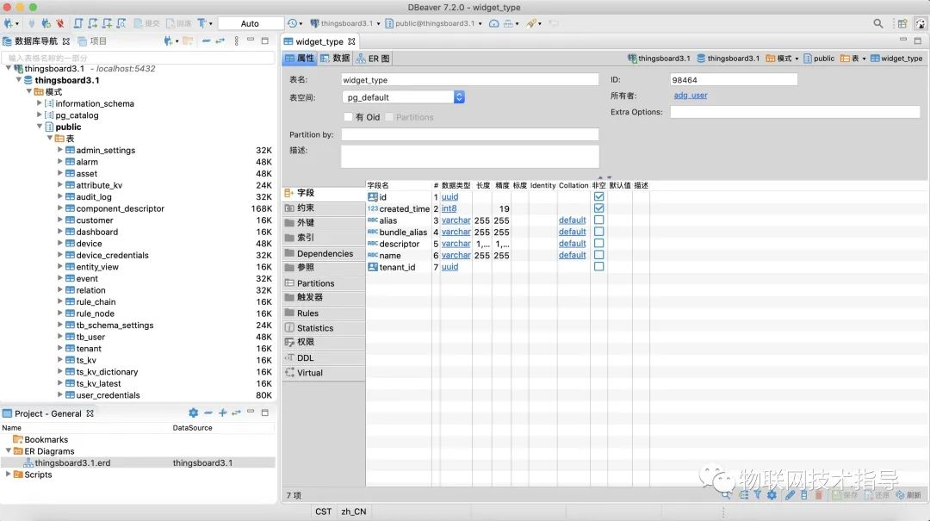
Task: Open the pg_default tablespace dropdown
Action: [x=459, y=97]
